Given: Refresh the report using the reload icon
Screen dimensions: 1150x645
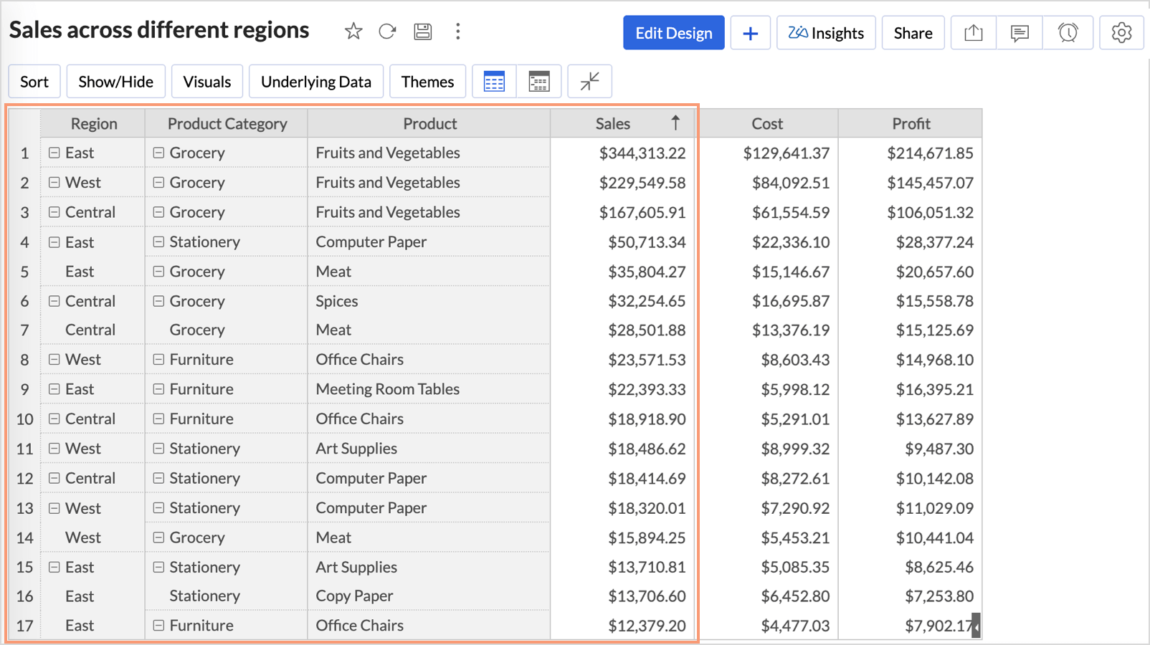Looking at the screenshot, I should [387, 32].
